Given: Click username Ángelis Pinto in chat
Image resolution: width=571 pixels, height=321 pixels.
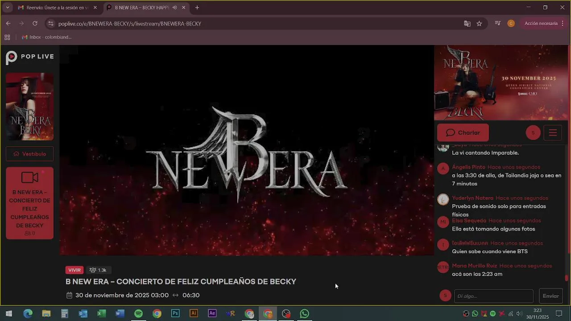Looking at the screenshot, I should 468,167.
